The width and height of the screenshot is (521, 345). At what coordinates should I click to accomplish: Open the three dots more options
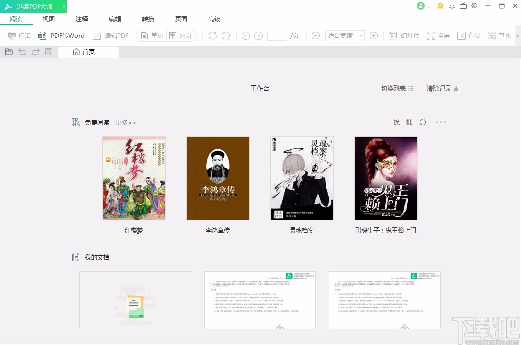click(x=441, y=122)
